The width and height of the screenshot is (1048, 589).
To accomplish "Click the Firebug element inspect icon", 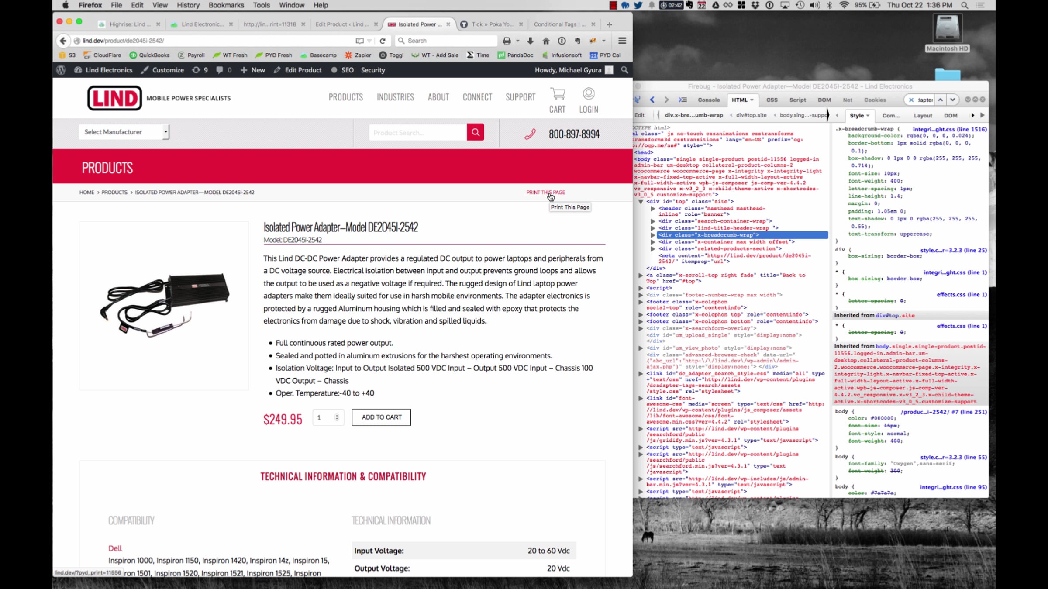I will [x=637, y=100].
